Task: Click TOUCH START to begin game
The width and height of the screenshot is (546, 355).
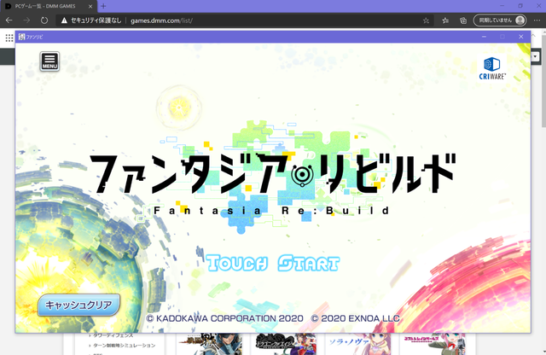Action: click(x=273, y=263)
